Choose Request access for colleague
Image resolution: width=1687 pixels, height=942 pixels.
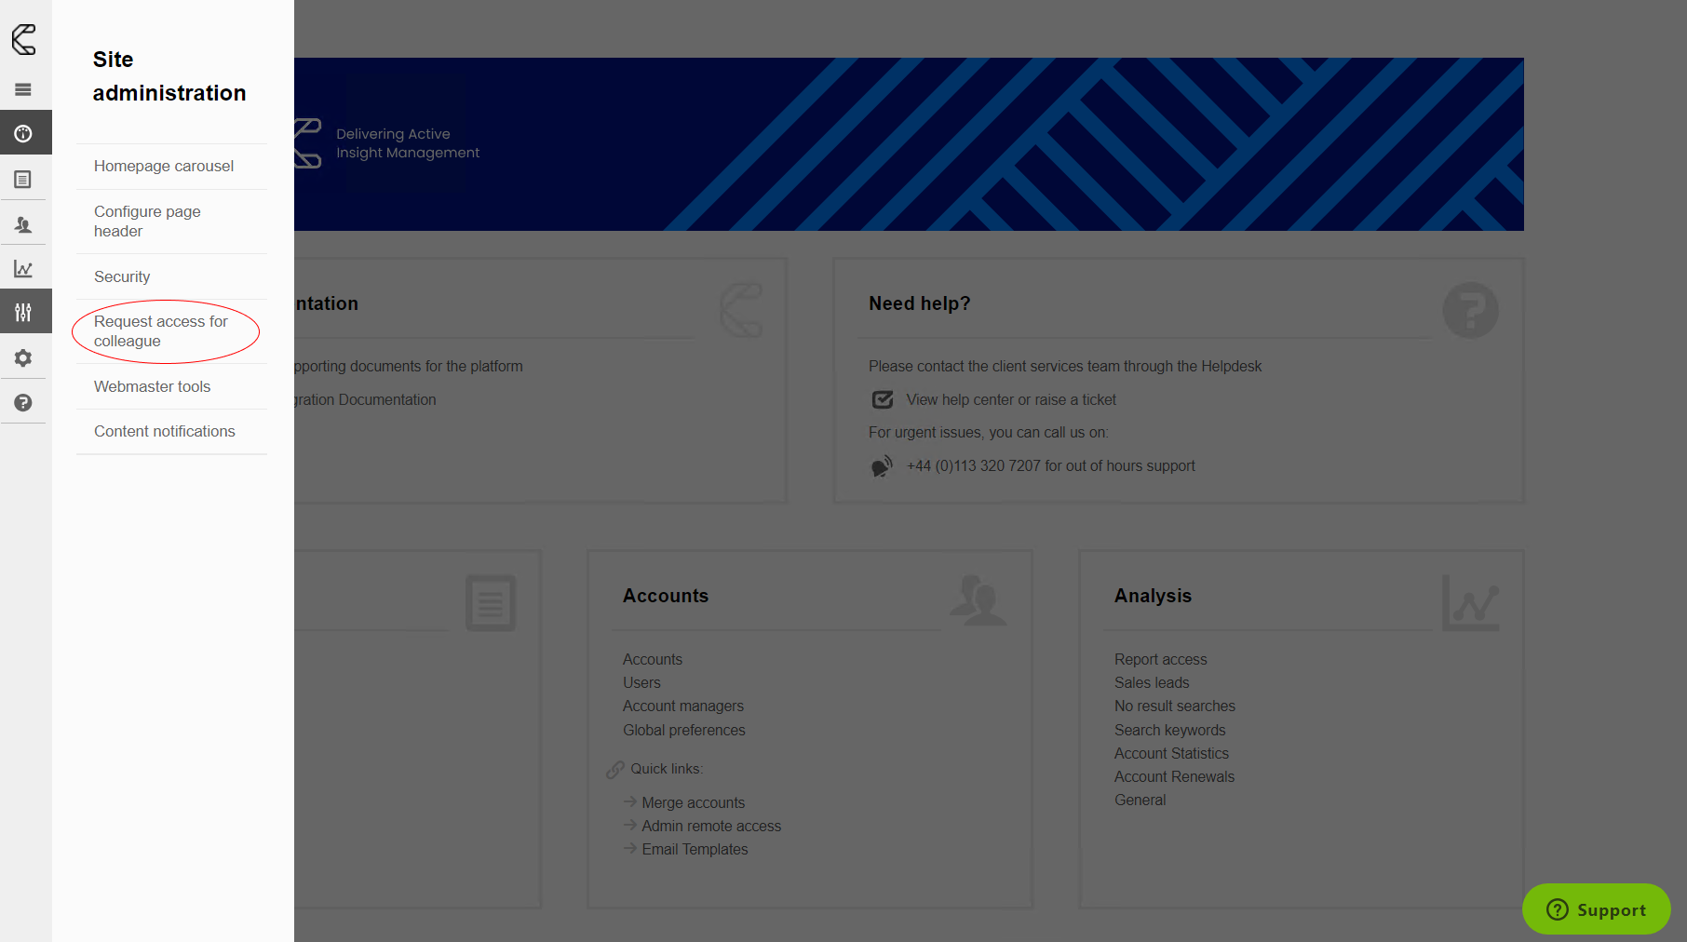click(160, 331)
